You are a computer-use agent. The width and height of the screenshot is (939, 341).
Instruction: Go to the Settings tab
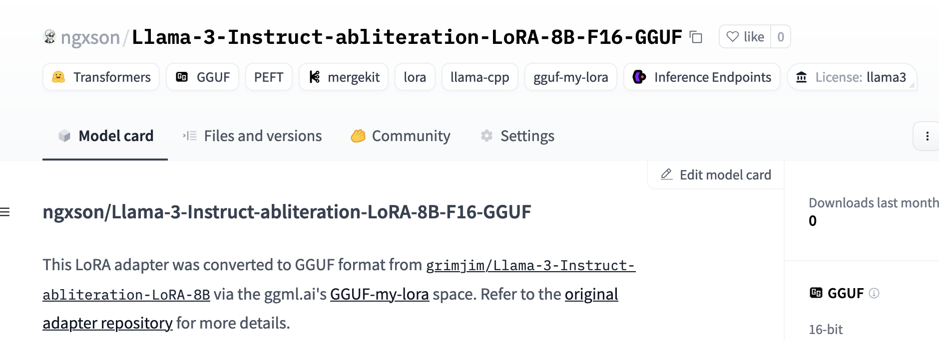[517, 136]
